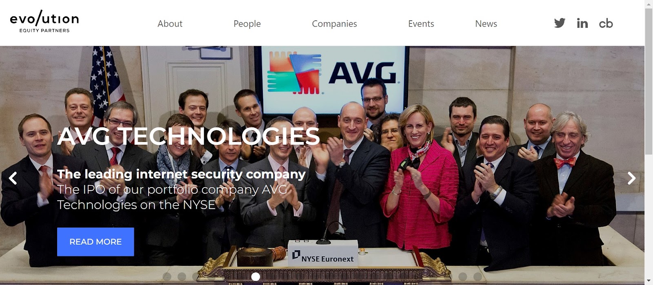Select the first faint carousel dot
This screenshot has width=653, height=285.
click(167, 277)
